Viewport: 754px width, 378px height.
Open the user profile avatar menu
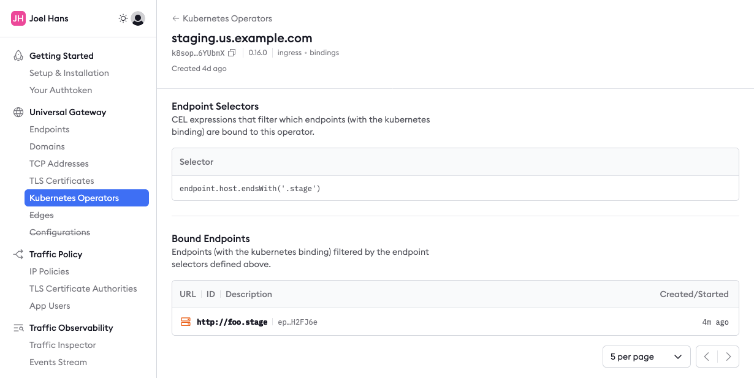point(138,19)
